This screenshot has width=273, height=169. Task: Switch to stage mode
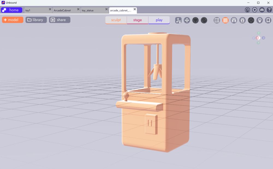pyautogui.click(x=138, y=20)
